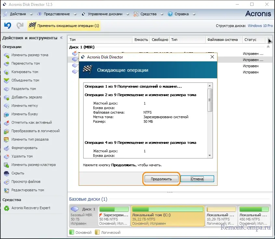Viewport: 275px width, 239px height.
Task: Click the 'Просмотр файлов' icon
Action: click(7, 182)
